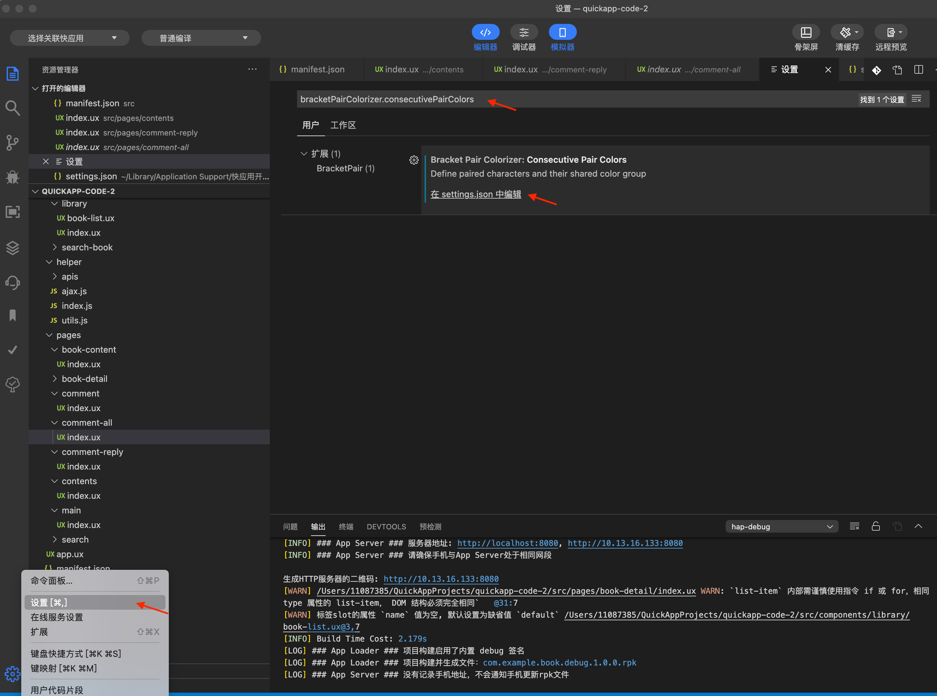Open the hap-debug output channel dropdown

click(x=782, y=527)
